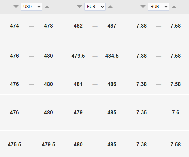Select the RUB buy rate 7.35
The width and height of the screenshot is (189, 157).
click(x=142, y=113)
